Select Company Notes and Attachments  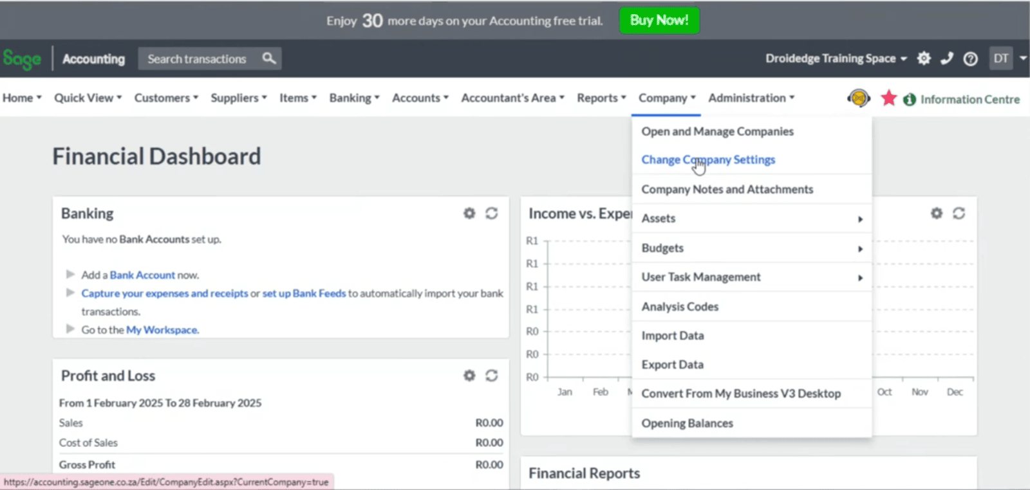tap(752, 189)
